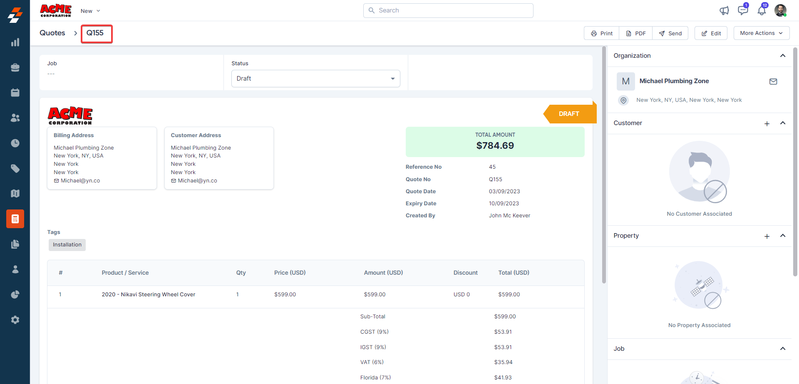This screenshot has height=384, width=799.
Task: Open the Status dropdown showing Draft
Action: (315, 79)
